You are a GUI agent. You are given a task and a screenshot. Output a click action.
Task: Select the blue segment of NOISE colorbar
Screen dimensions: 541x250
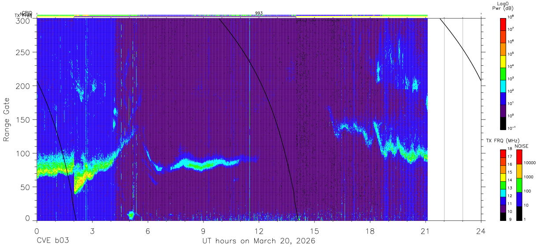point(519,199)
